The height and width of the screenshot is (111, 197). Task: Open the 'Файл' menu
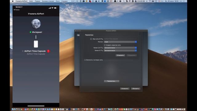31,1
